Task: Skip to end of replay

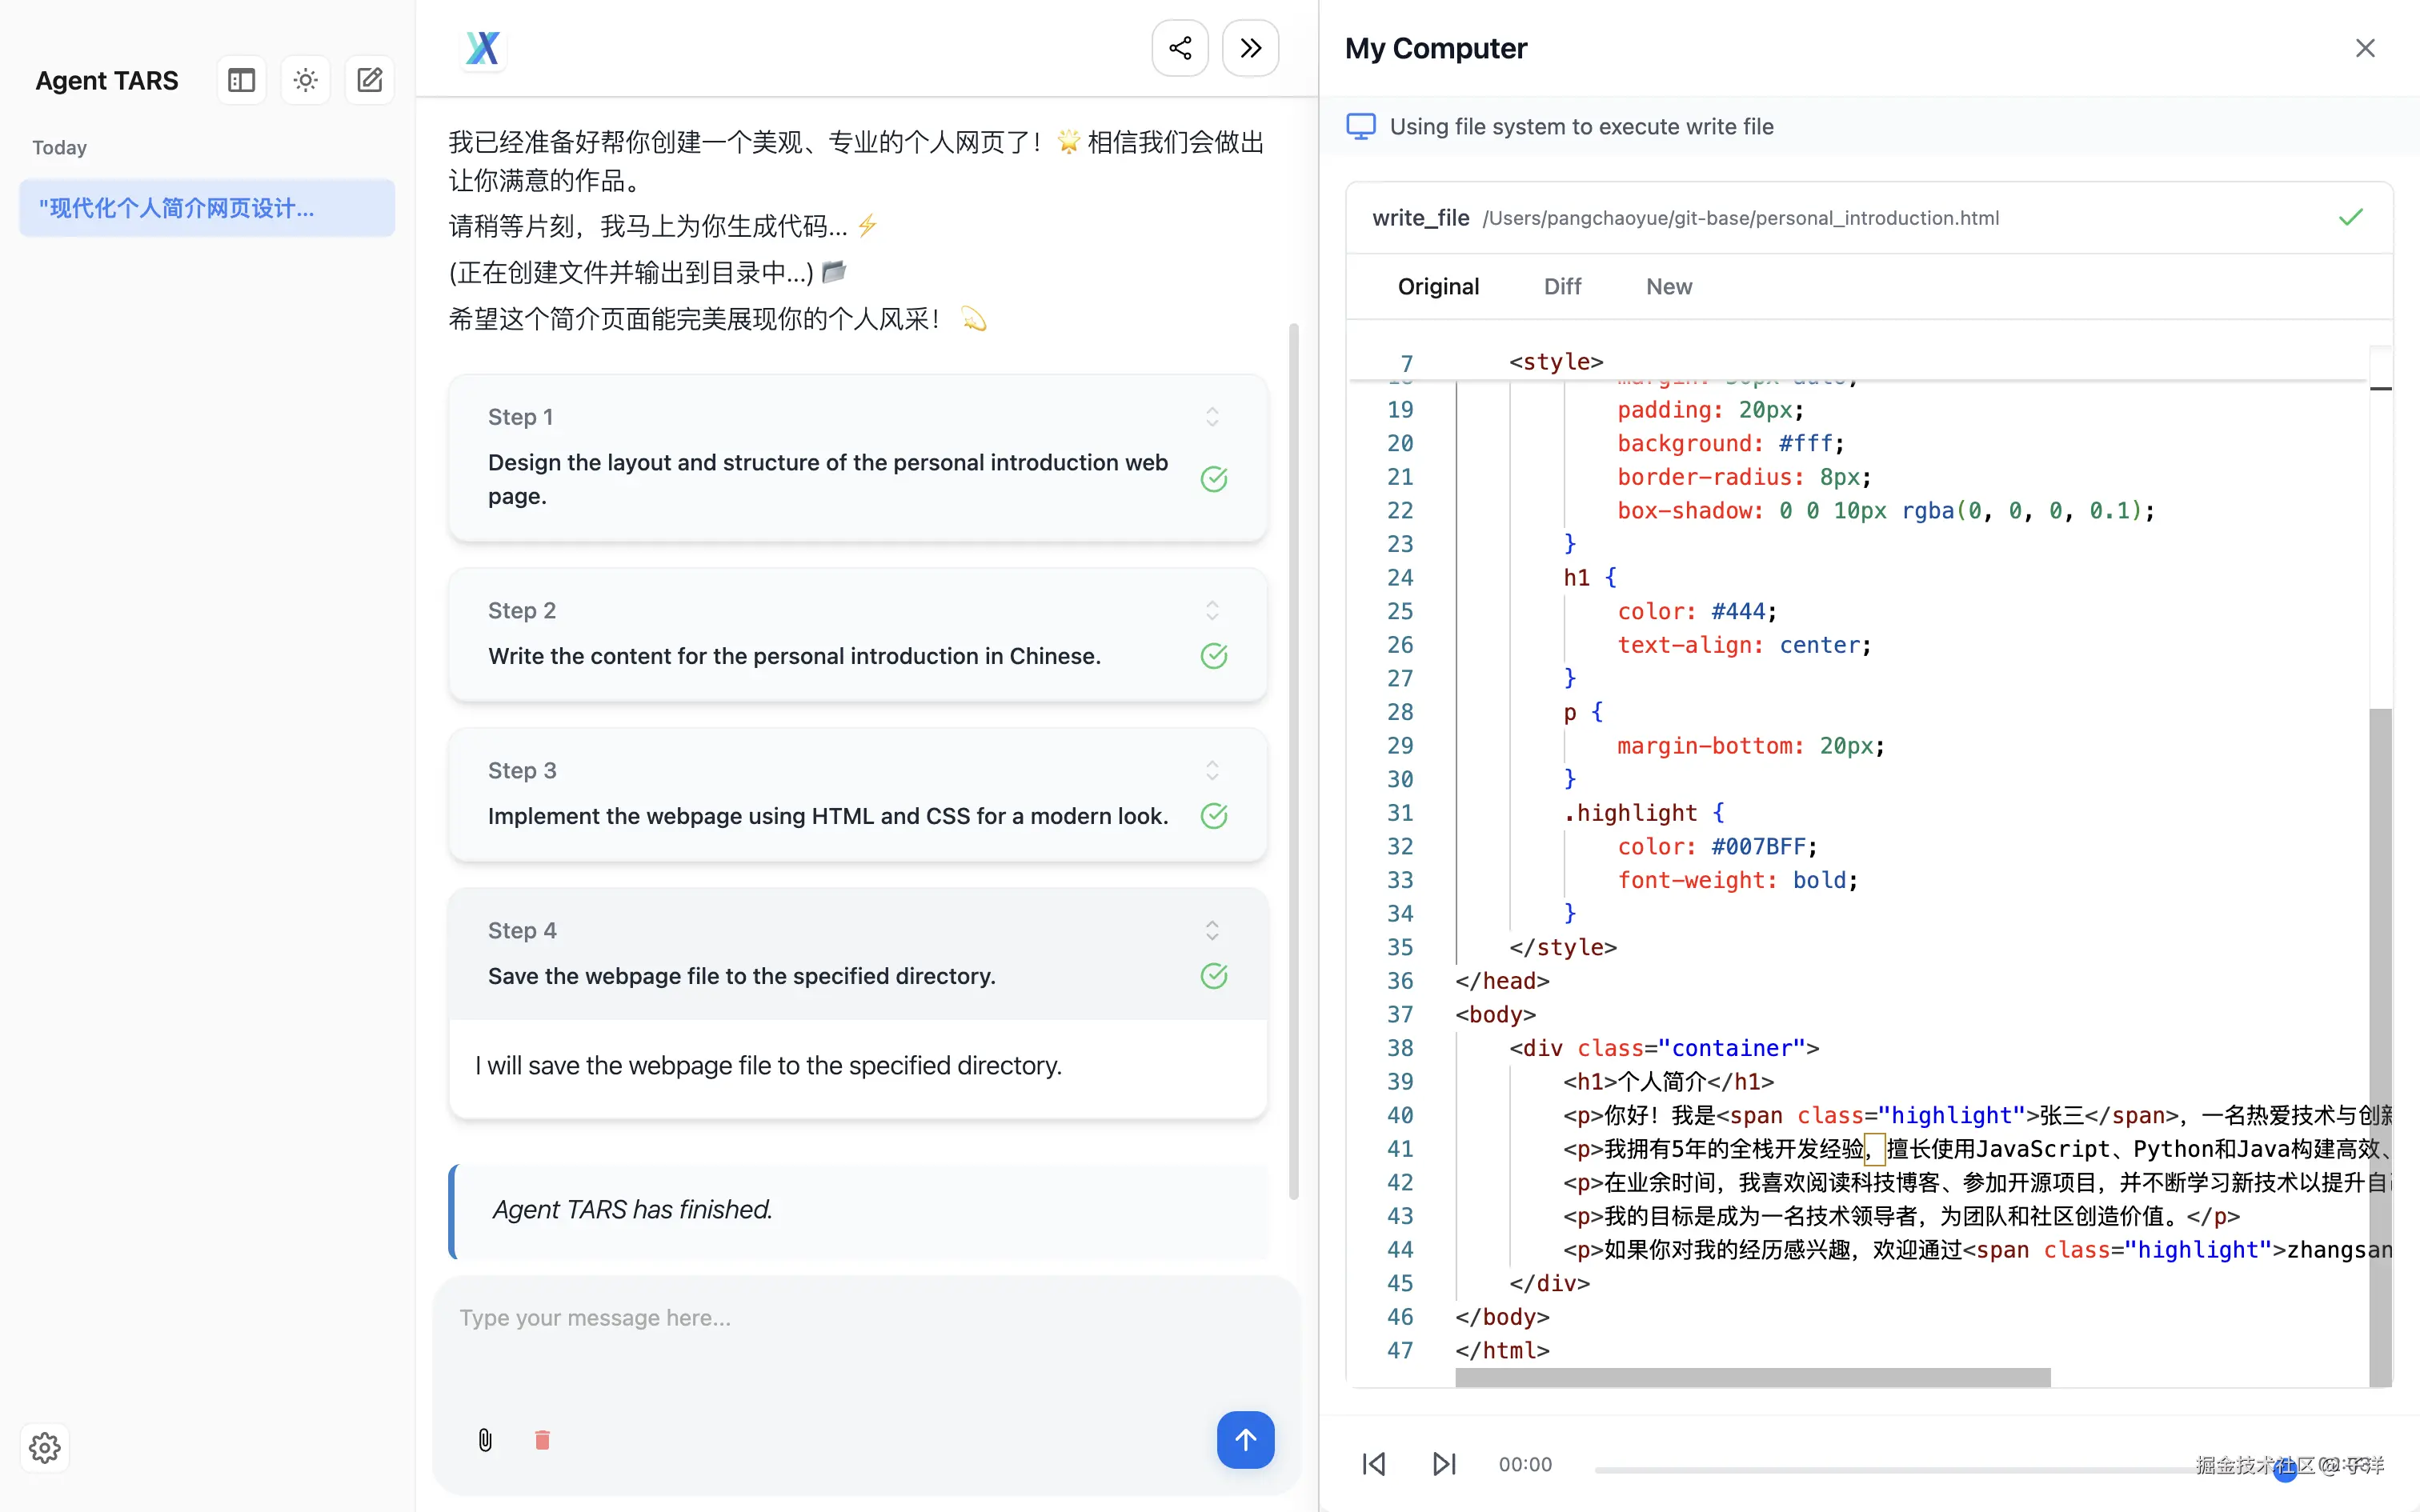Action: click(x=1444, y=1464)
